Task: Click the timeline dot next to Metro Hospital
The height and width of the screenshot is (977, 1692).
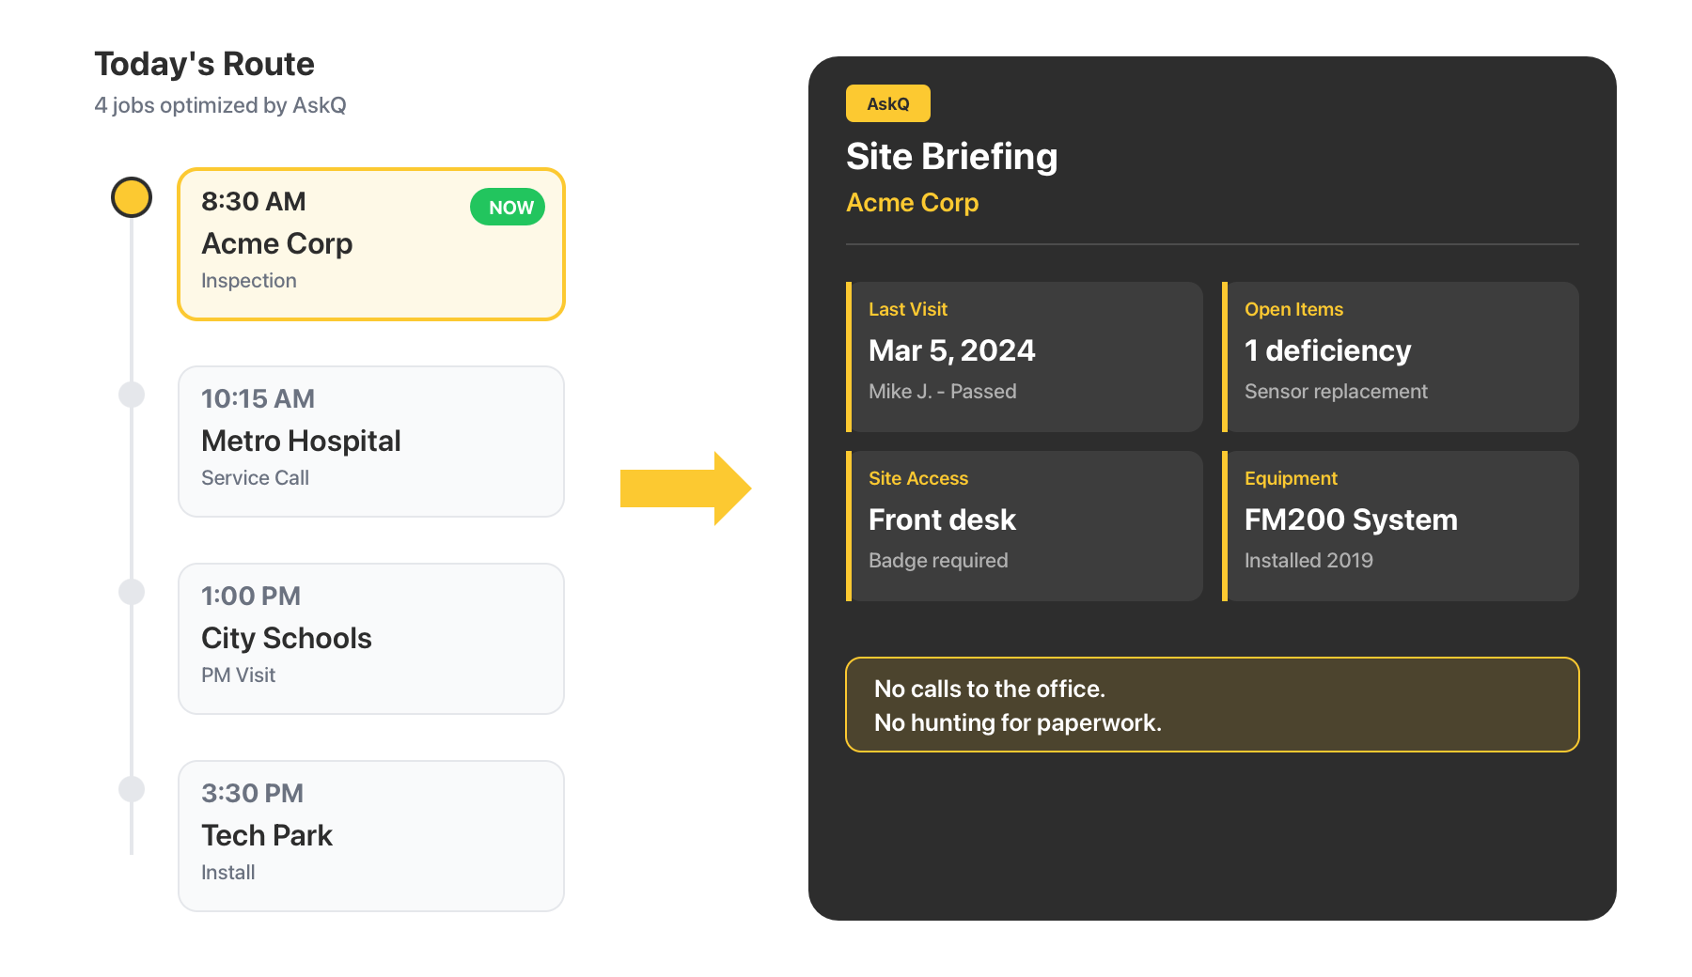Action: (132, 395)
